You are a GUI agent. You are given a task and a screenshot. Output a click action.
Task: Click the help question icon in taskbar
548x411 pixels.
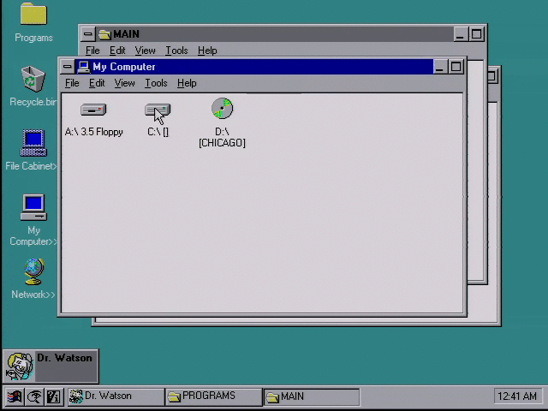pos(53,396)
